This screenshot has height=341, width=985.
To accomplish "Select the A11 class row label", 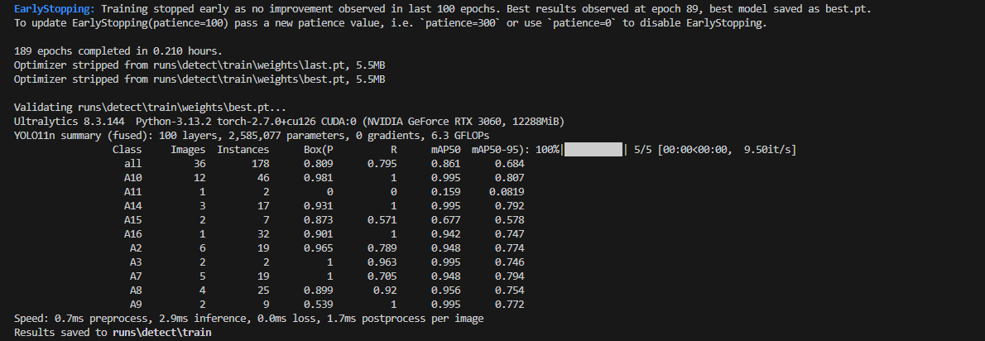I will [x=133, y=192].
